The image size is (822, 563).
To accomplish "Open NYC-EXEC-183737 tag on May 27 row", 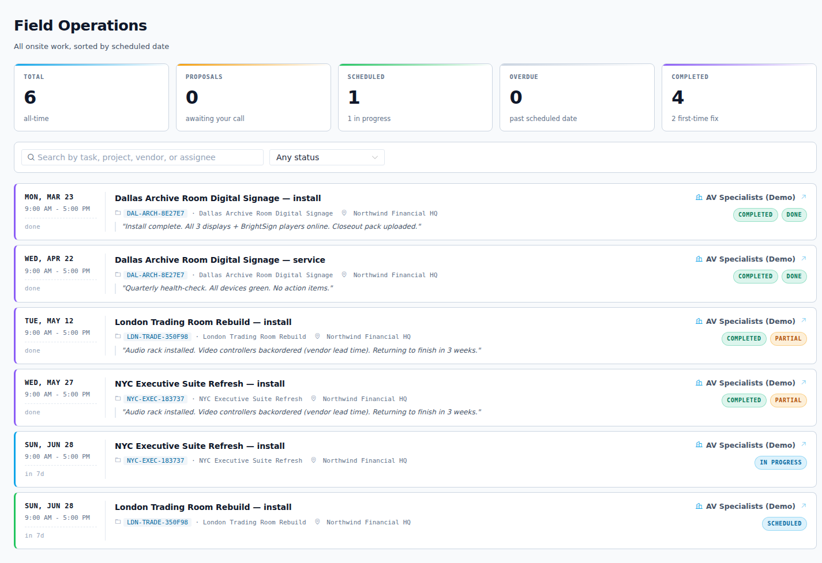I will pos(156,399).
